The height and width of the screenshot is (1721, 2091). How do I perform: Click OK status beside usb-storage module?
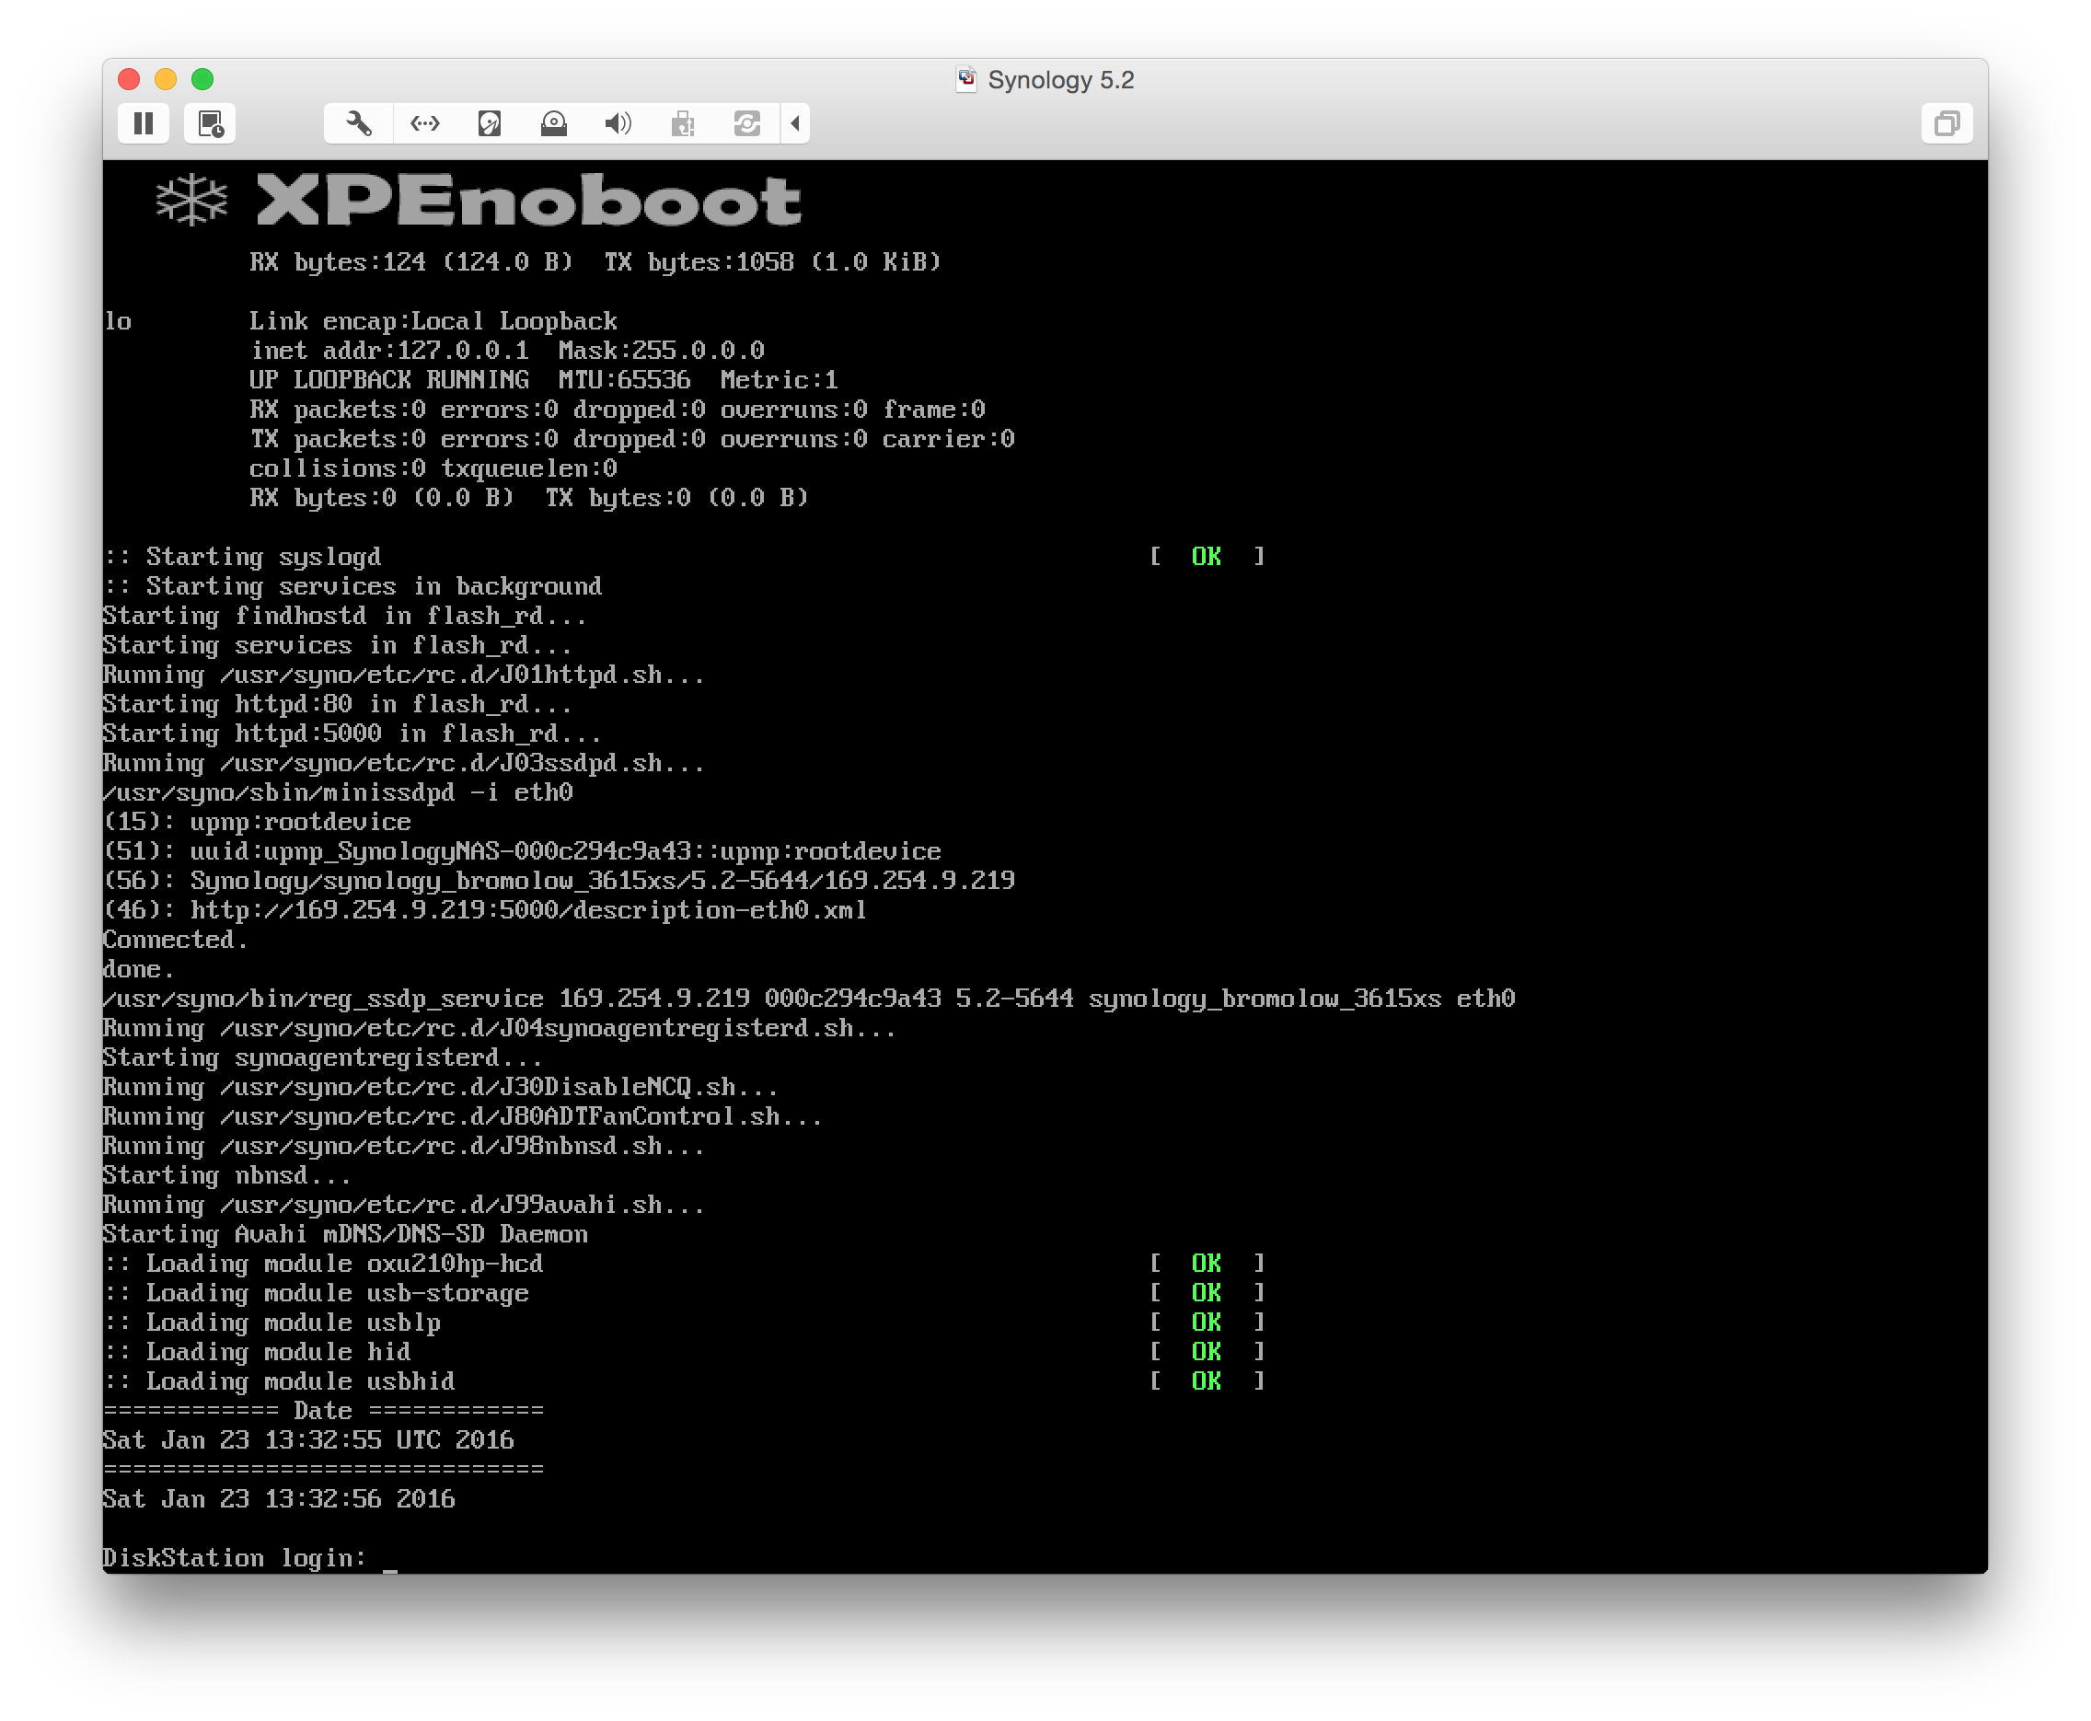tap(1207, 1293)
